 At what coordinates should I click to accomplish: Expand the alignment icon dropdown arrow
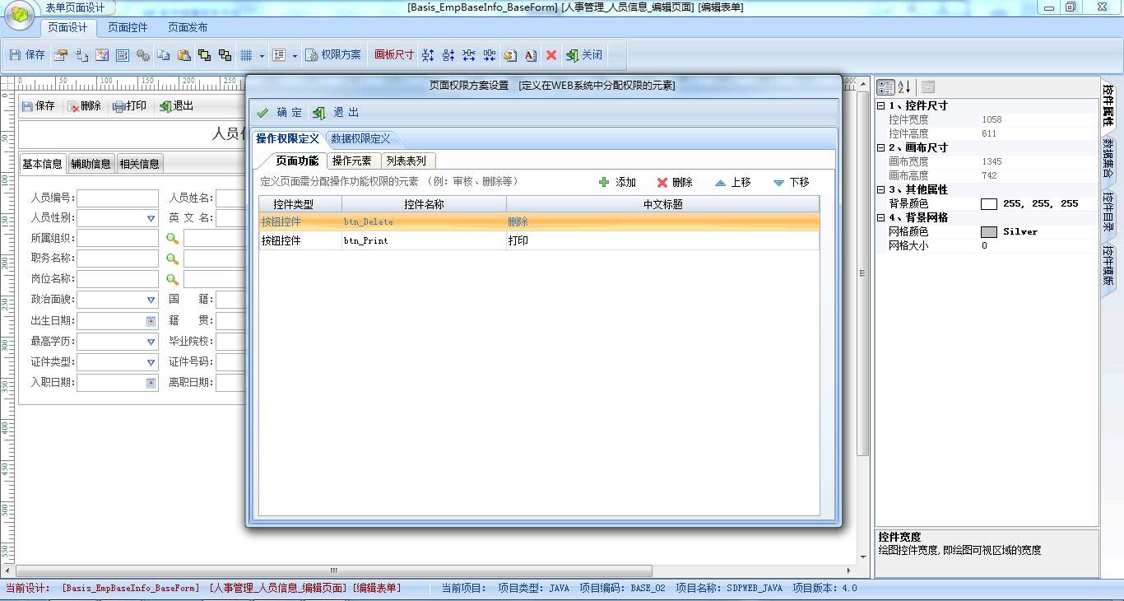tap(295, 56)
